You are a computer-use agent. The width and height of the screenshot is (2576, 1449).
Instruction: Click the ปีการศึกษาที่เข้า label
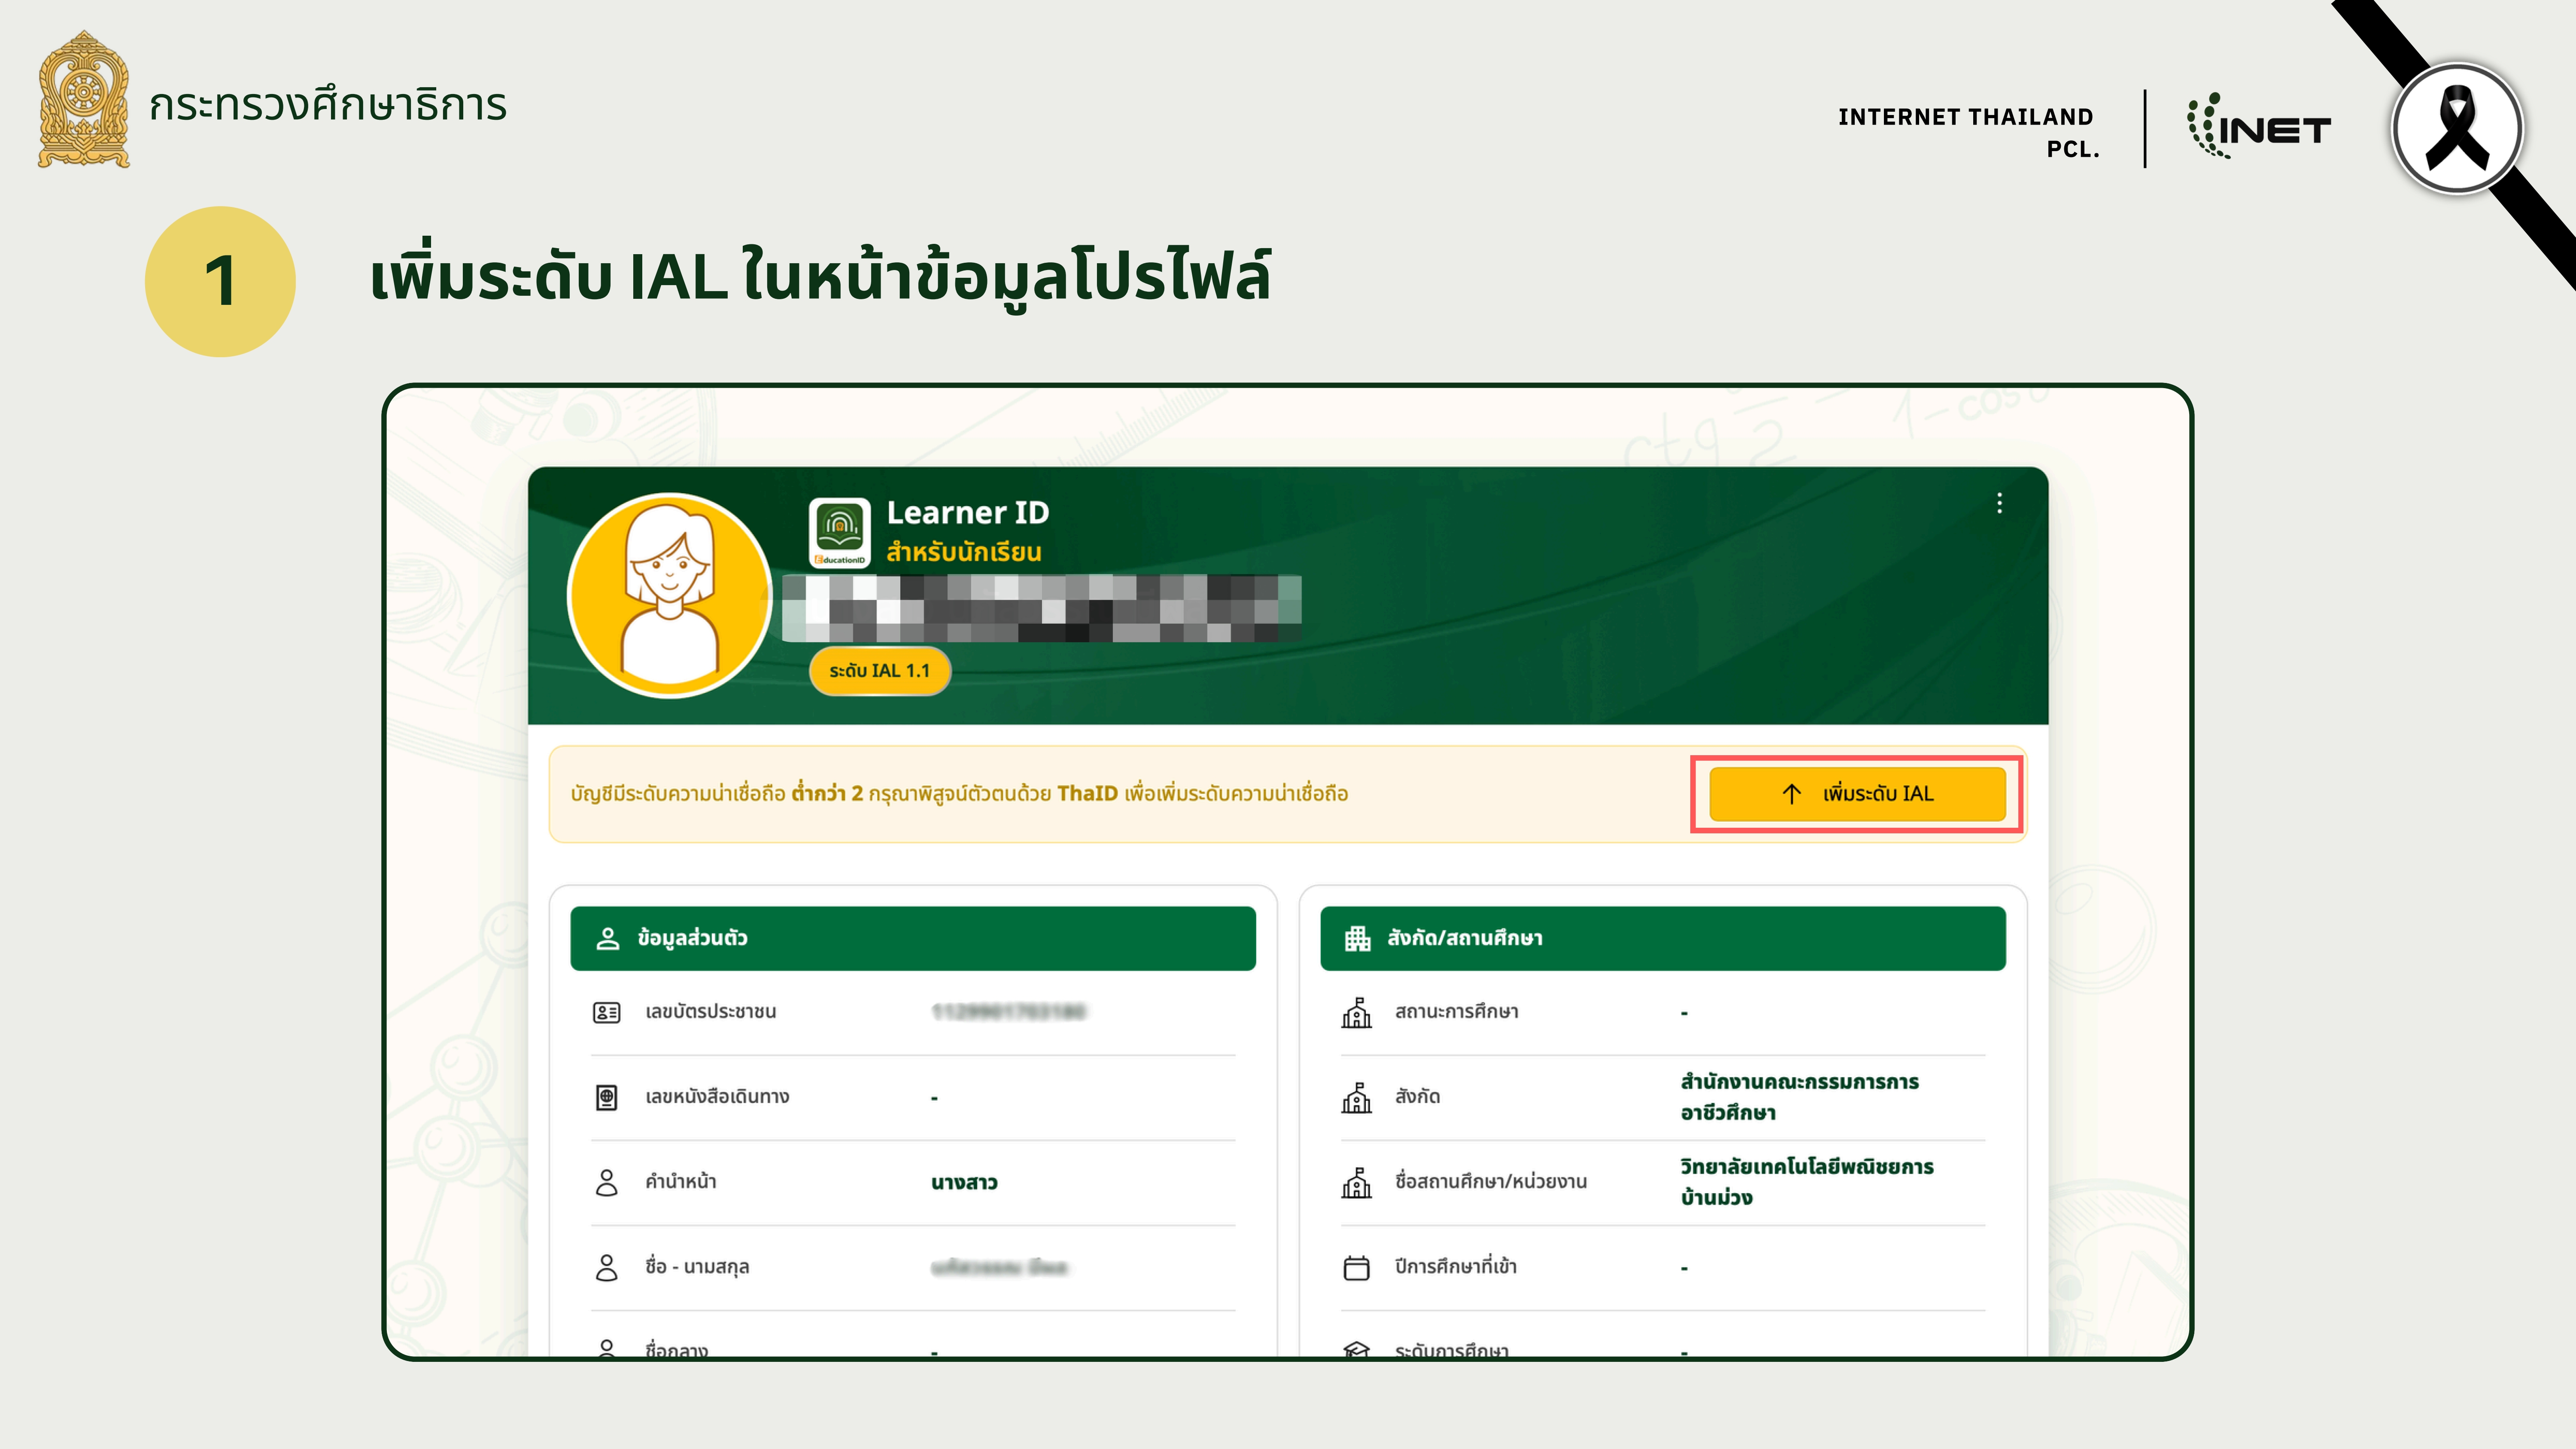1455,1267
